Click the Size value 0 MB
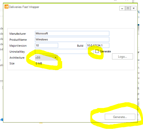Image resolution: width=143 pixels, height=129 pixels. (x=39, y=63)
